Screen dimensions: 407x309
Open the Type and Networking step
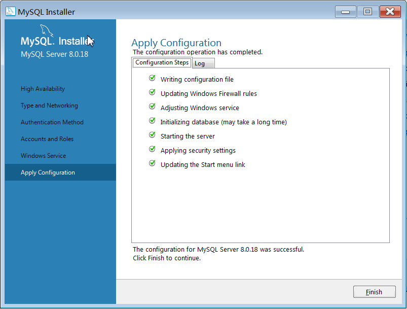[49, 106]
